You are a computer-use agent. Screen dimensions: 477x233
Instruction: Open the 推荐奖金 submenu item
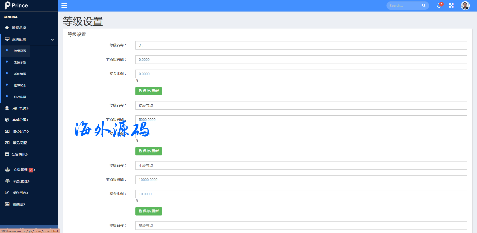coord(20,86)
